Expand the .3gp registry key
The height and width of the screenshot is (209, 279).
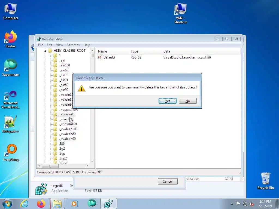coord(50,154)
